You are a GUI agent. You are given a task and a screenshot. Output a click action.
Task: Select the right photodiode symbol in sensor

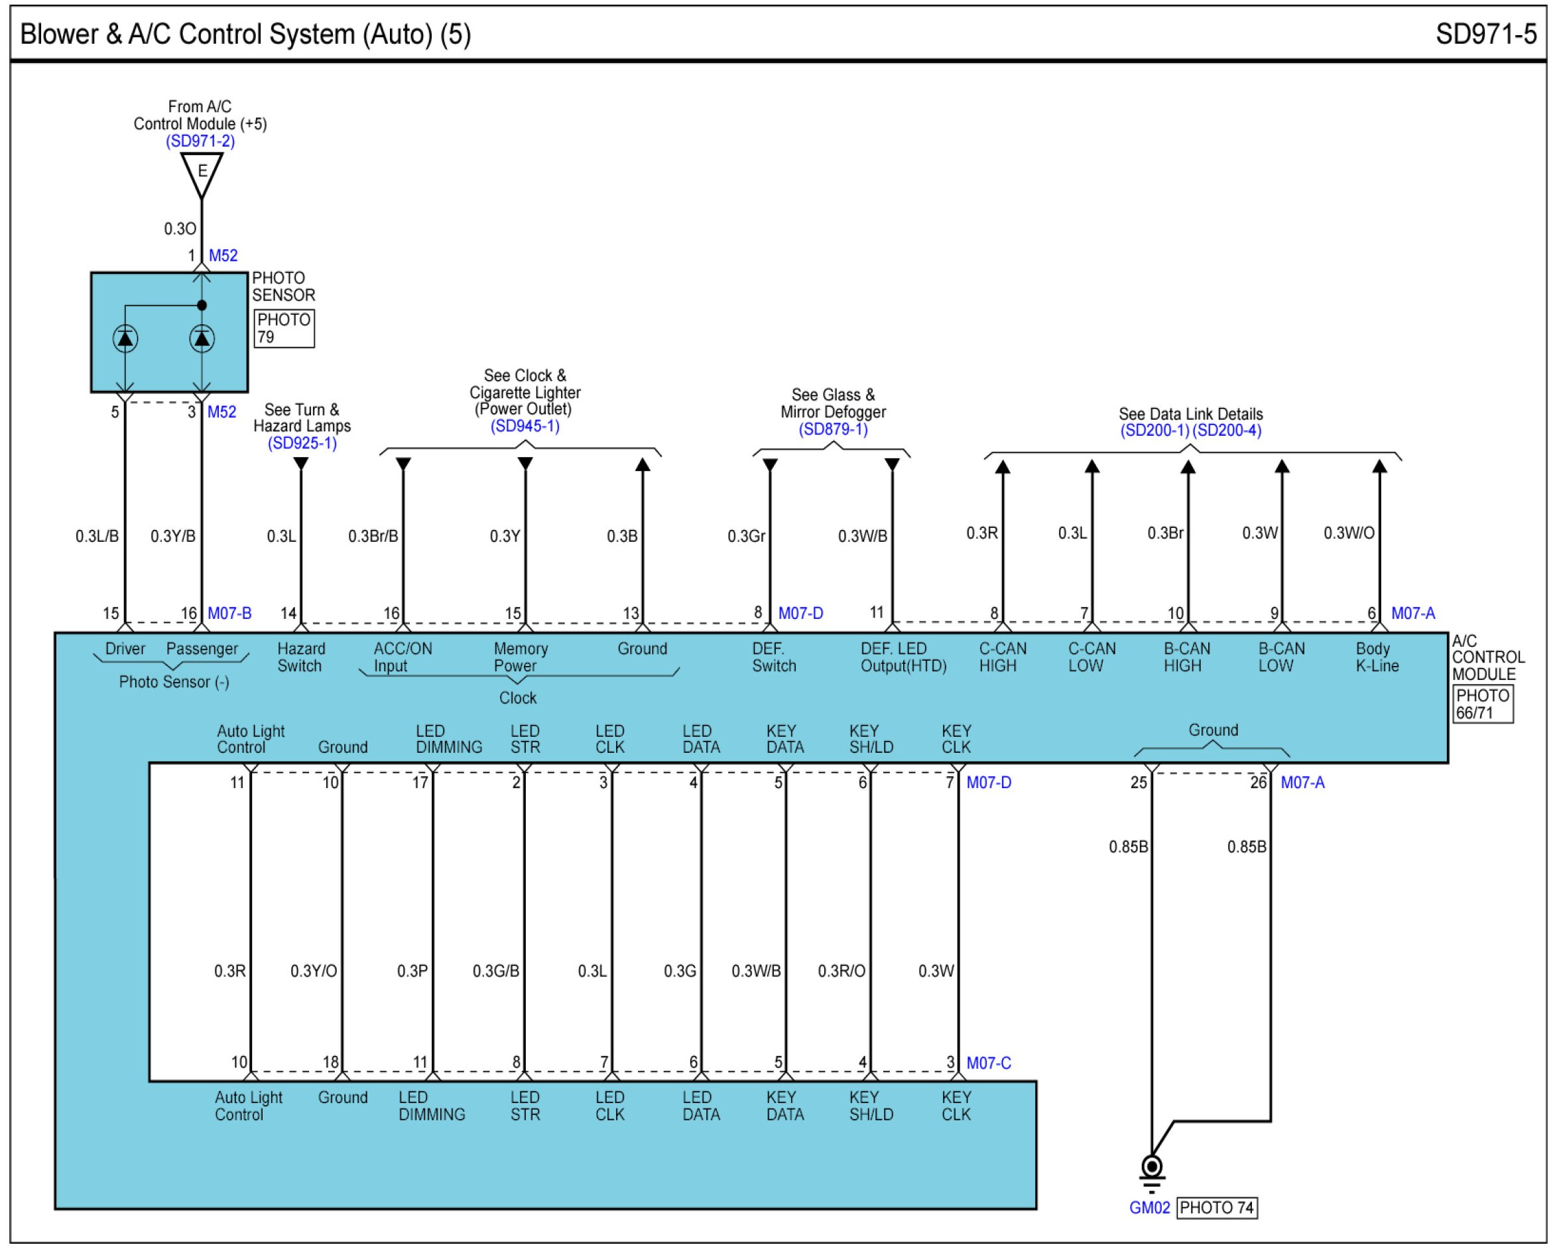tap(202, 338)
